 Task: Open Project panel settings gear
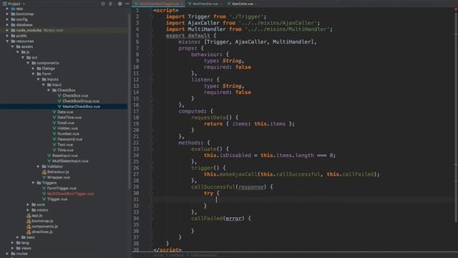tap(120, 4)
